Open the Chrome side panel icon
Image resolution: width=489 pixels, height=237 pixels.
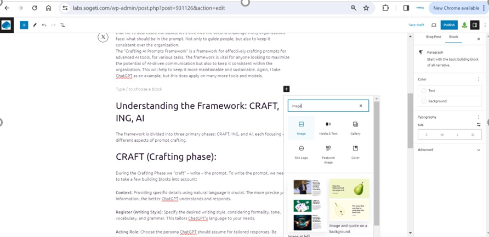pos(406,8)
